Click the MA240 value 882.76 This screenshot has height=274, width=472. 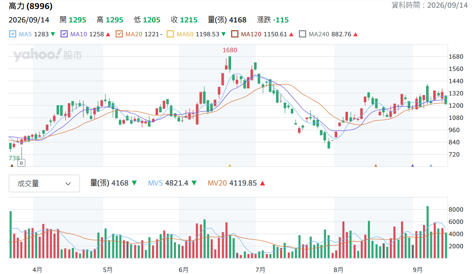[341, 34]
